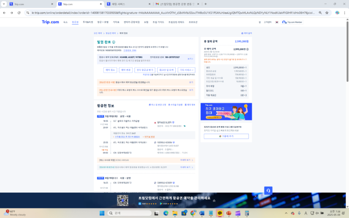Open the tab search dropdown arrow

pos(4,4)
